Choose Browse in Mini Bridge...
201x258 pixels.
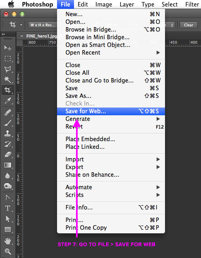111,37
